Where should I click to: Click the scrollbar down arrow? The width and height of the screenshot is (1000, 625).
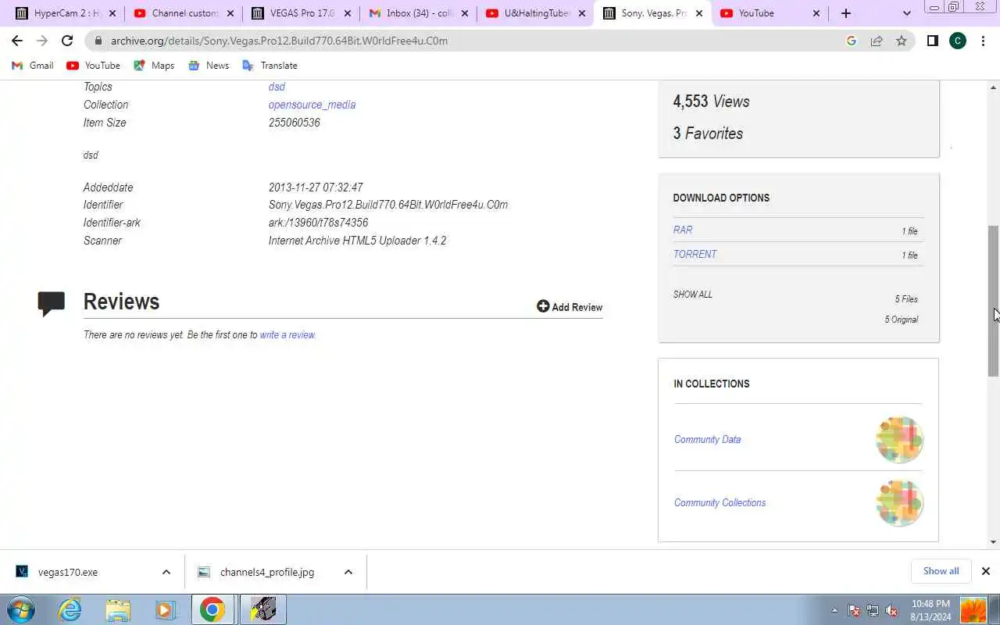coord(994,541)
